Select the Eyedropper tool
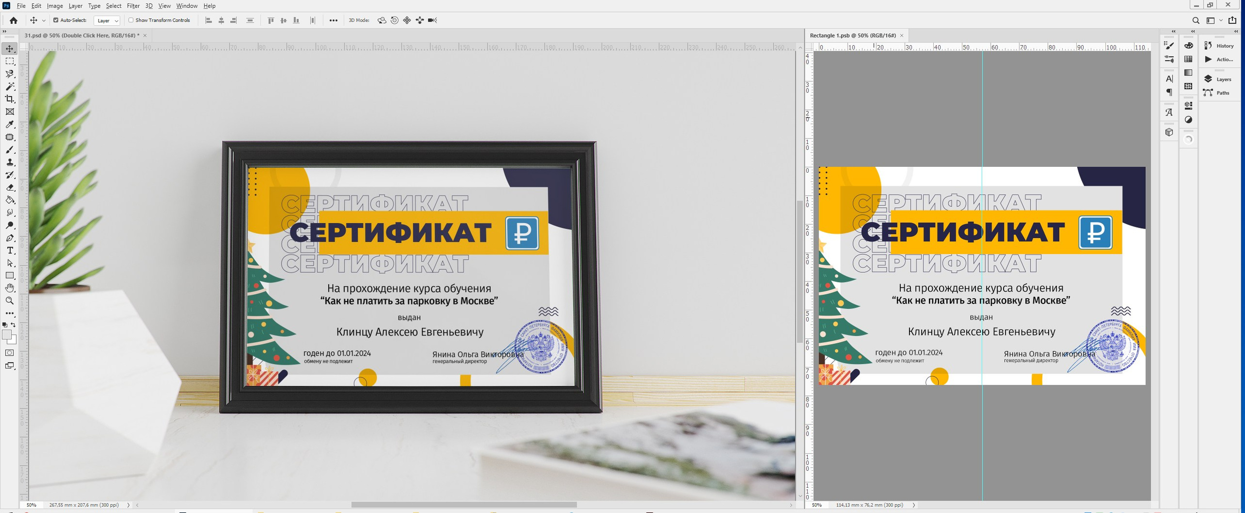 point(10,124)
